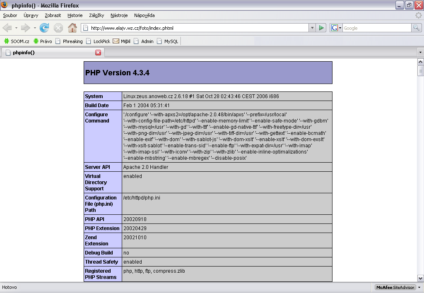This screenshot has width=424, height=293.
Task: Click into the Google search field
Action: [376, 28]
